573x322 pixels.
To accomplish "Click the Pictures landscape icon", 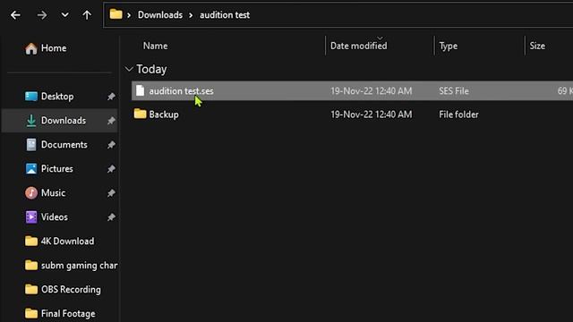I will click(31, 169).
